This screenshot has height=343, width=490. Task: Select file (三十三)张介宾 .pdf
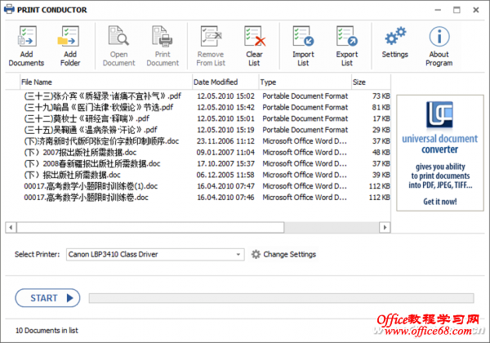pyautogui.click(x=103, y=96)
